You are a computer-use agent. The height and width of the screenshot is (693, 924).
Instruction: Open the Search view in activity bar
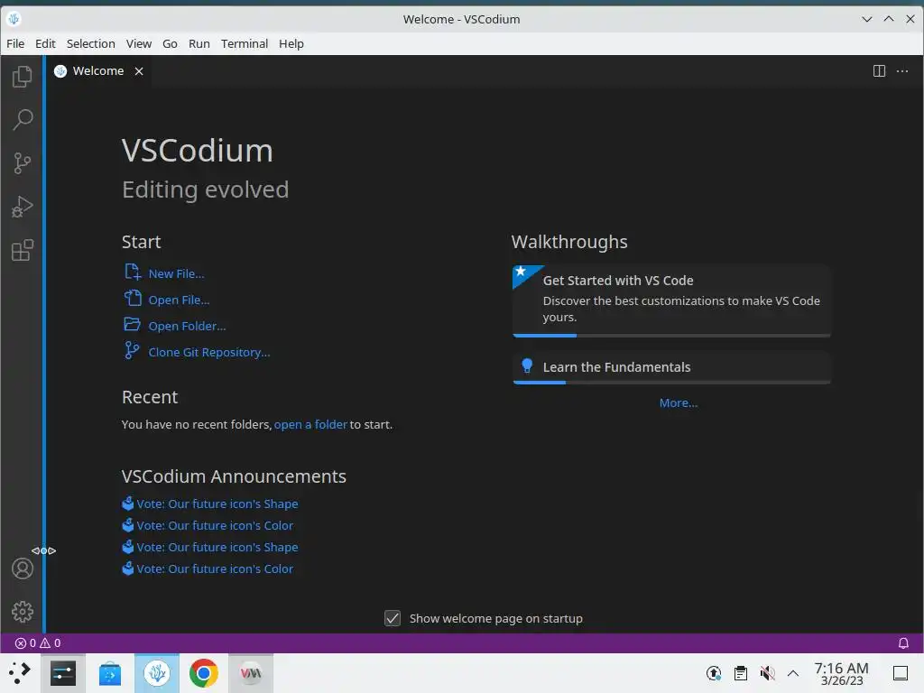(x=23, y=120)
